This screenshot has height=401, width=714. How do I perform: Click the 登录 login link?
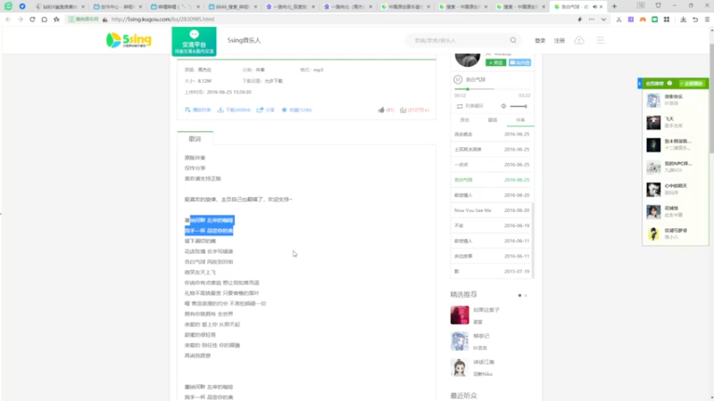pos(540,40)
